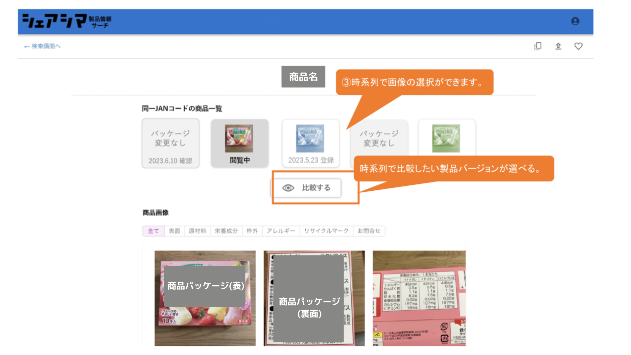This screenshot has width=631, height=355.
Task: Open the リサイクルマーク tab
Action: tap(326, 231)
